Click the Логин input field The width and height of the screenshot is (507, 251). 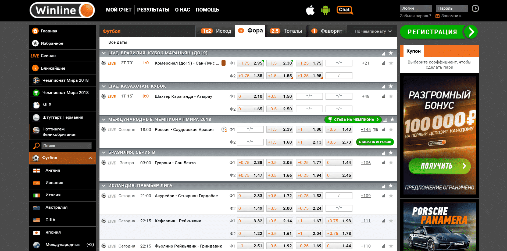416,9
